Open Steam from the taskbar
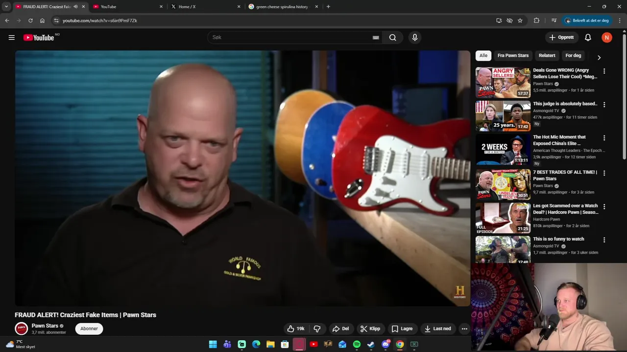Screen dimensions: 627x352 [x=371, y=344]
